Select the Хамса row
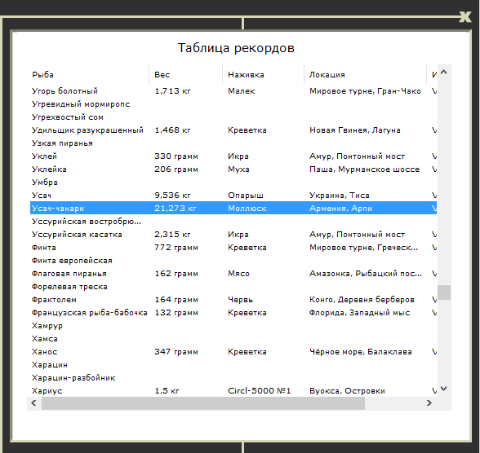This screenshot has height=453, width=480. click(x=233, y=339)
